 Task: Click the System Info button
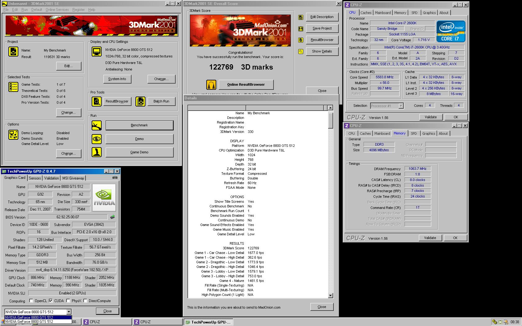click(x=117, y=79)
